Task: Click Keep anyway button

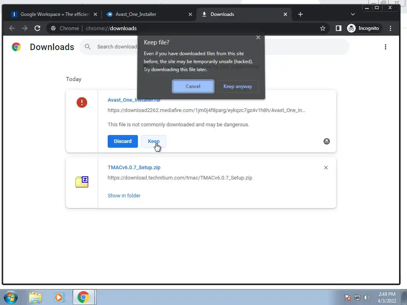Action: tap(238, 86)
